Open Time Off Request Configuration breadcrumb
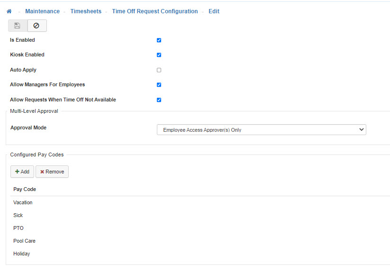The height and width of the screenshot is (273, 390). [x=154, y=11]
